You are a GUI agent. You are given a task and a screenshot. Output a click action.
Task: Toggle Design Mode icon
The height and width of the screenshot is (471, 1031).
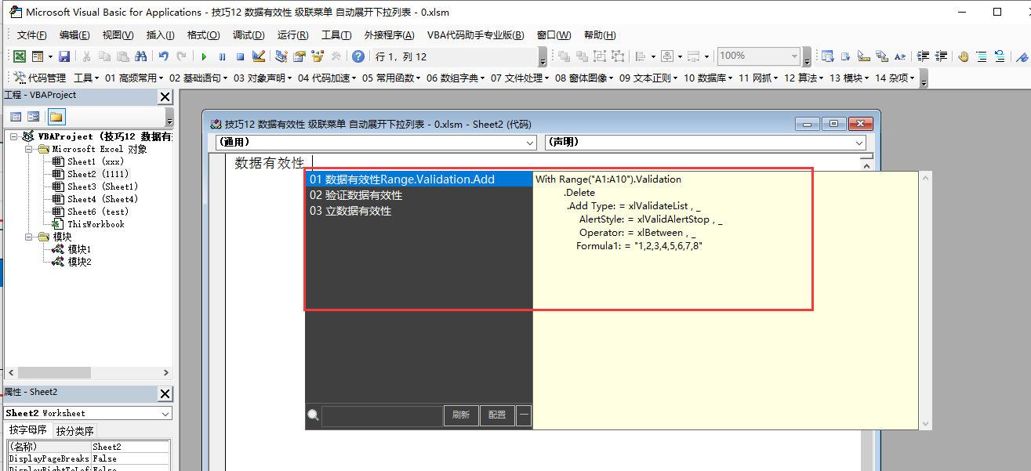pos(259,56)
